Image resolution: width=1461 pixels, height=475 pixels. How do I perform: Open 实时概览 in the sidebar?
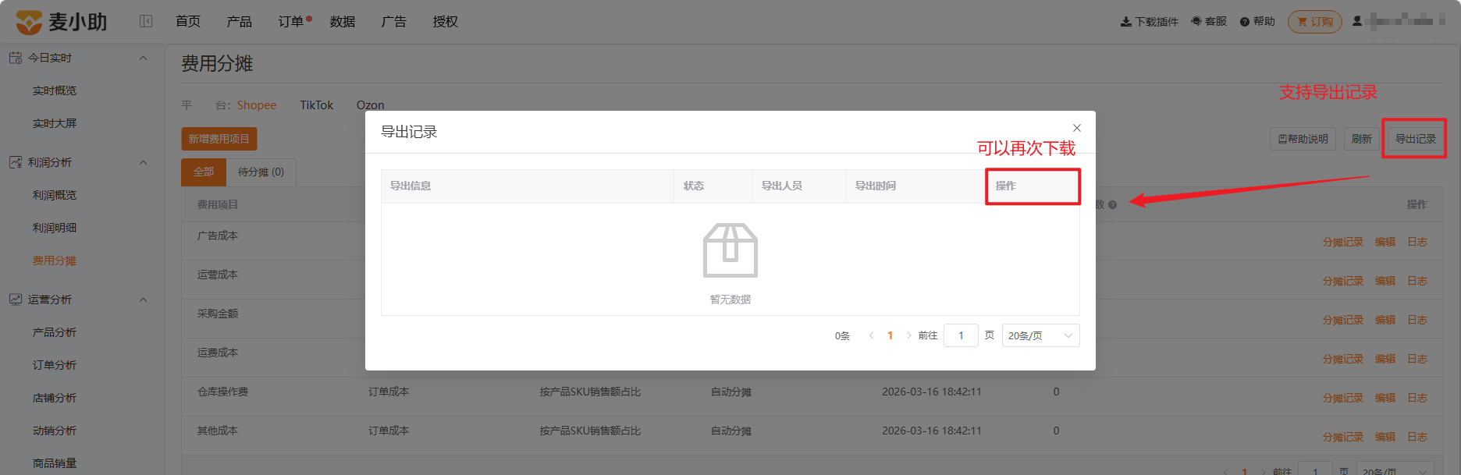(55, 90)
